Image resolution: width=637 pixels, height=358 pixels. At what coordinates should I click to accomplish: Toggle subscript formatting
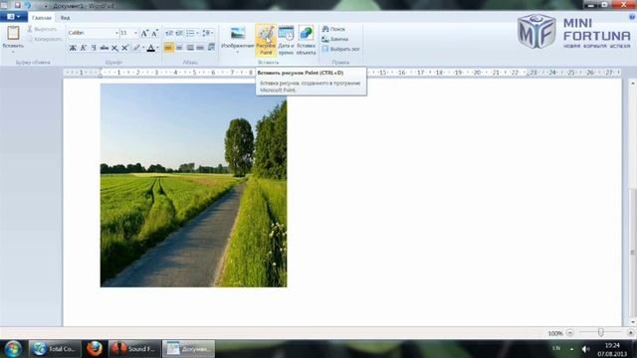(x=115, y=48)
